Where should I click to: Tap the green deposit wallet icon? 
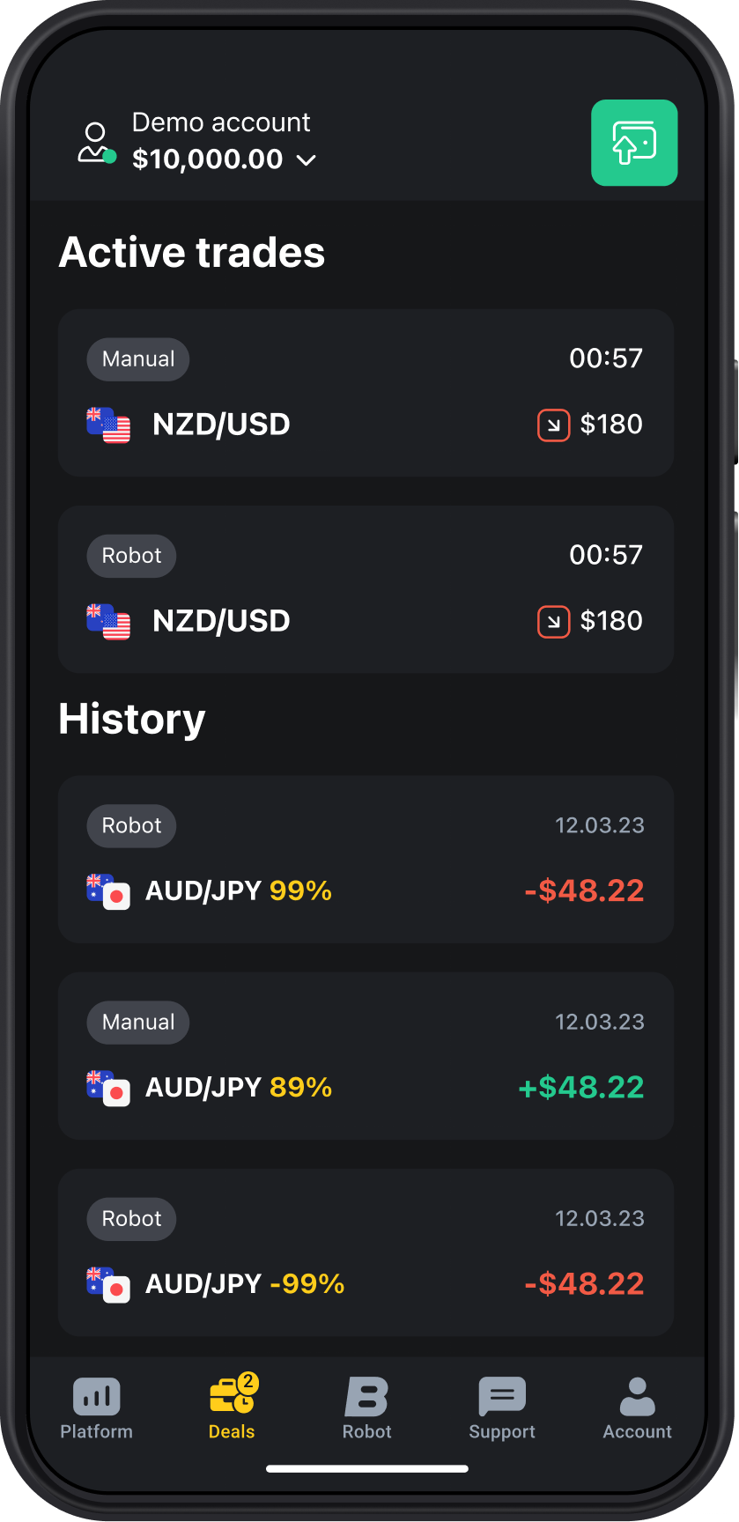point(634,143)
